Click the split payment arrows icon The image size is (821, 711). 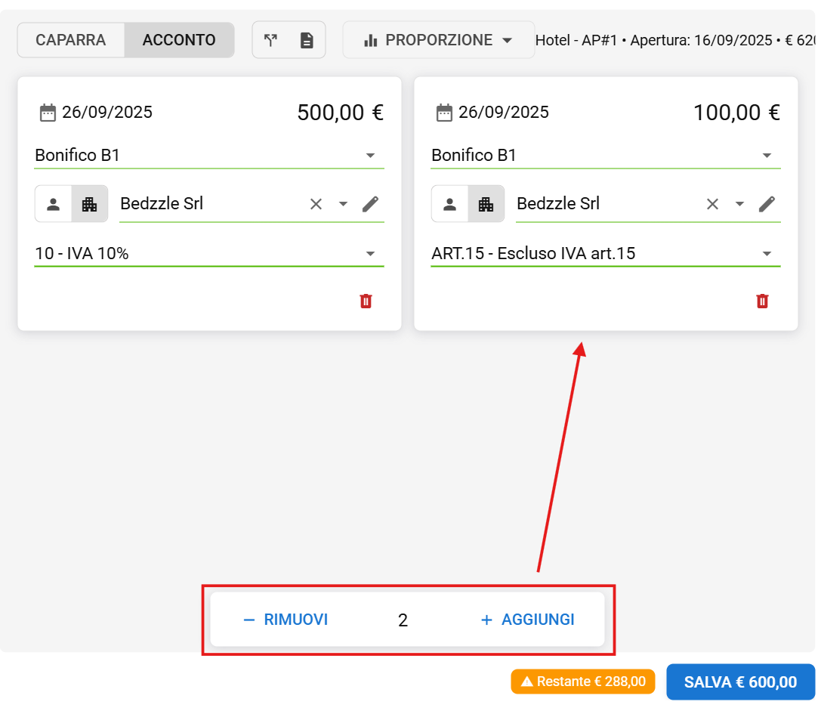coord(270,40)
